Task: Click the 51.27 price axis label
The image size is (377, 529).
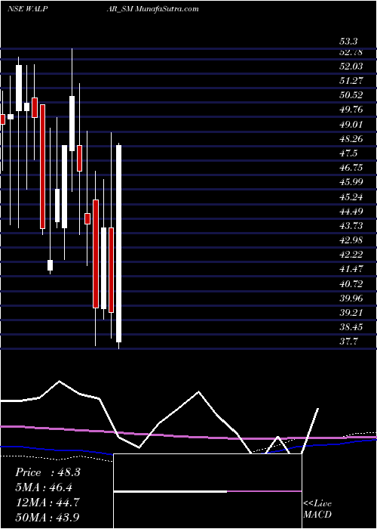Action: (351, 81)
